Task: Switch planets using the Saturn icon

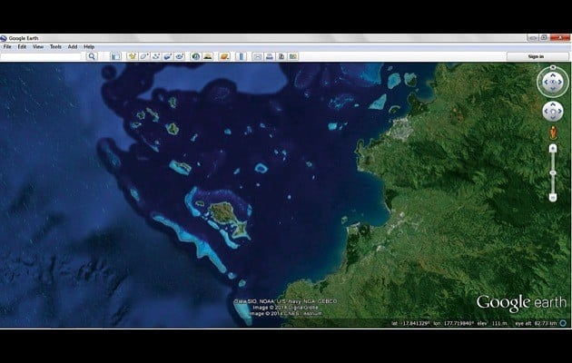Action: point(224,56)
